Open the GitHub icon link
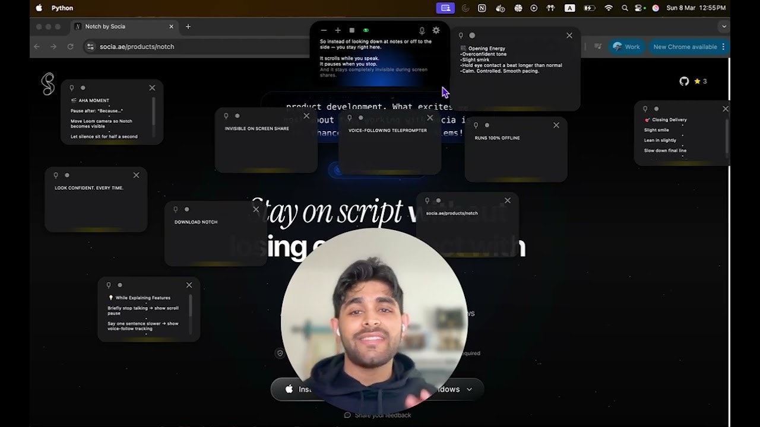Image resolution: width=760 pixels, height=427 pixels. click(684, 81)
